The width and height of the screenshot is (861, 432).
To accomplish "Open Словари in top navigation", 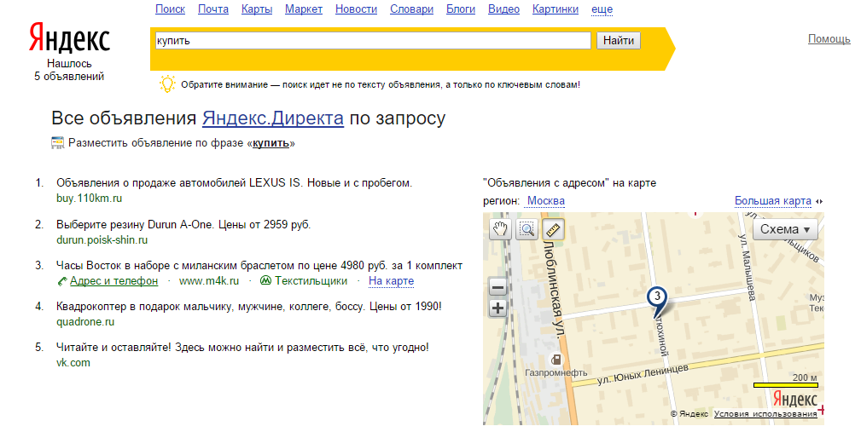I will tap(412, 9).
